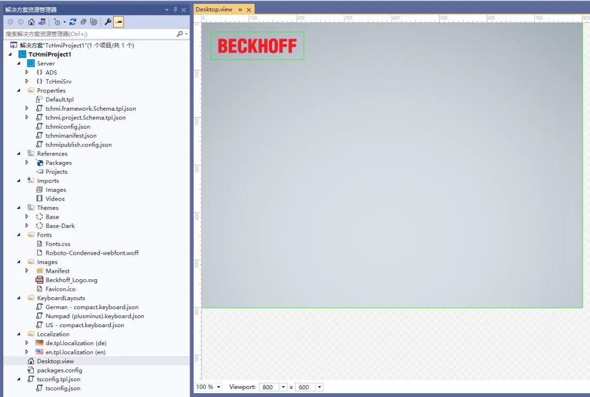Expand the ADS node

pos(27,72)
